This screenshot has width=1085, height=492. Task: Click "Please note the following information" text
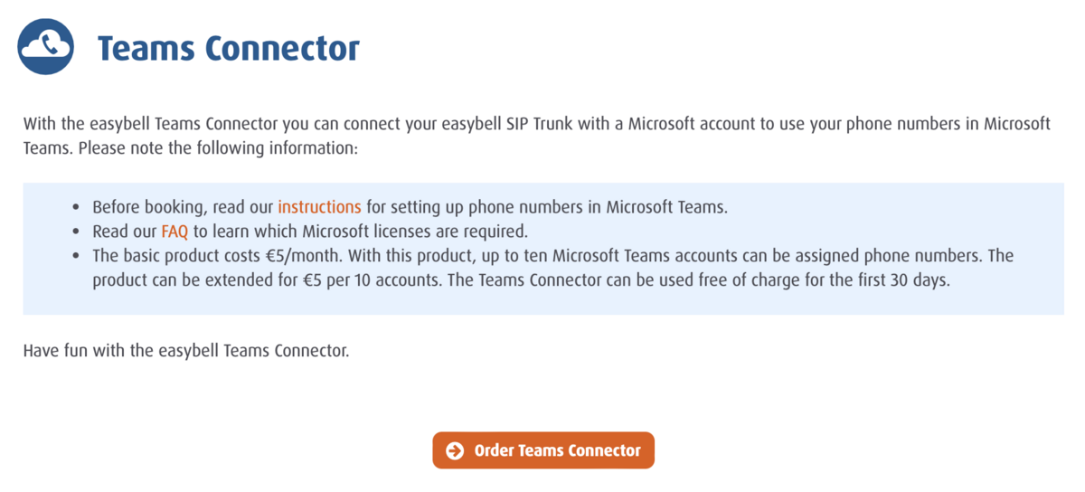tap(219, 147)
